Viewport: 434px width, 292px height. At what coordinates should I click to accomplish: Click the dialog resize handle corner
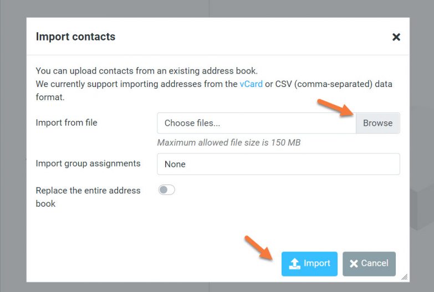click(x=404, y=276)
